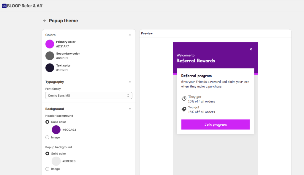Click the Preview panel header

coord(147,33)
